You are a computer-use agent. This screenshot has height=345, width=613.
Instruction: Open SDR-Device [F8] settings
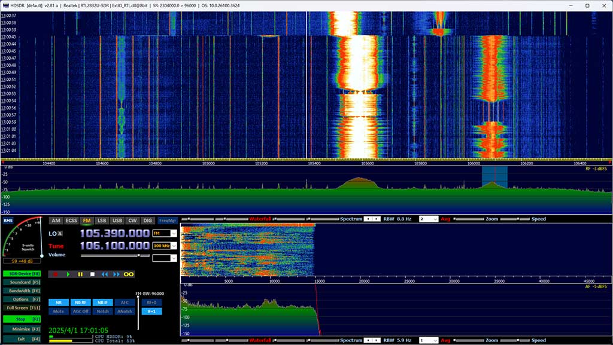click(x=22, y=274)
